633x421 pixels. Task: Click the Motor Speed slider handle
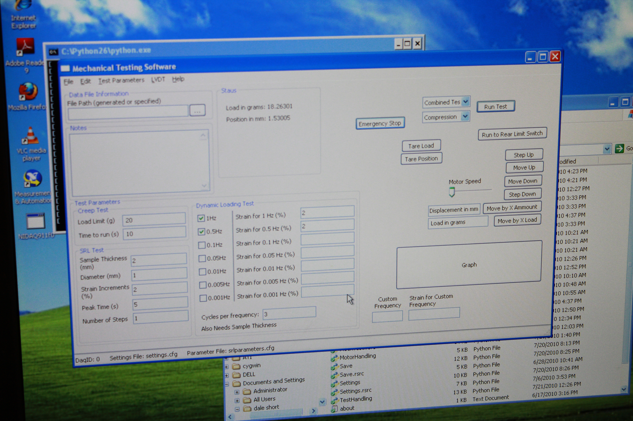452,192
